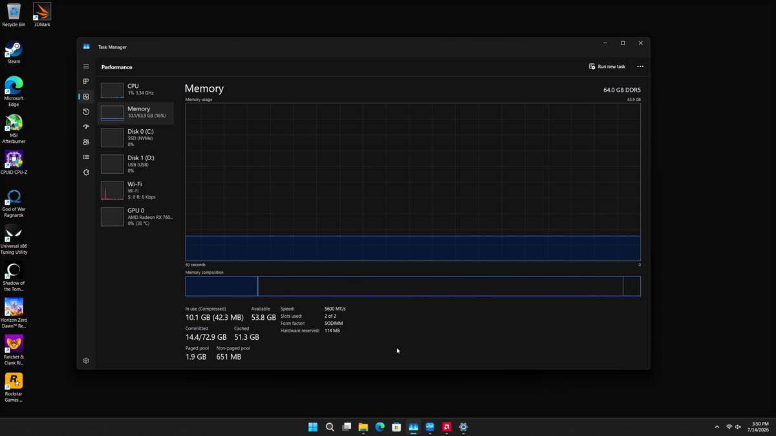
Task: Select Wi-Fi performance item
Action: [x=136, y=191]
